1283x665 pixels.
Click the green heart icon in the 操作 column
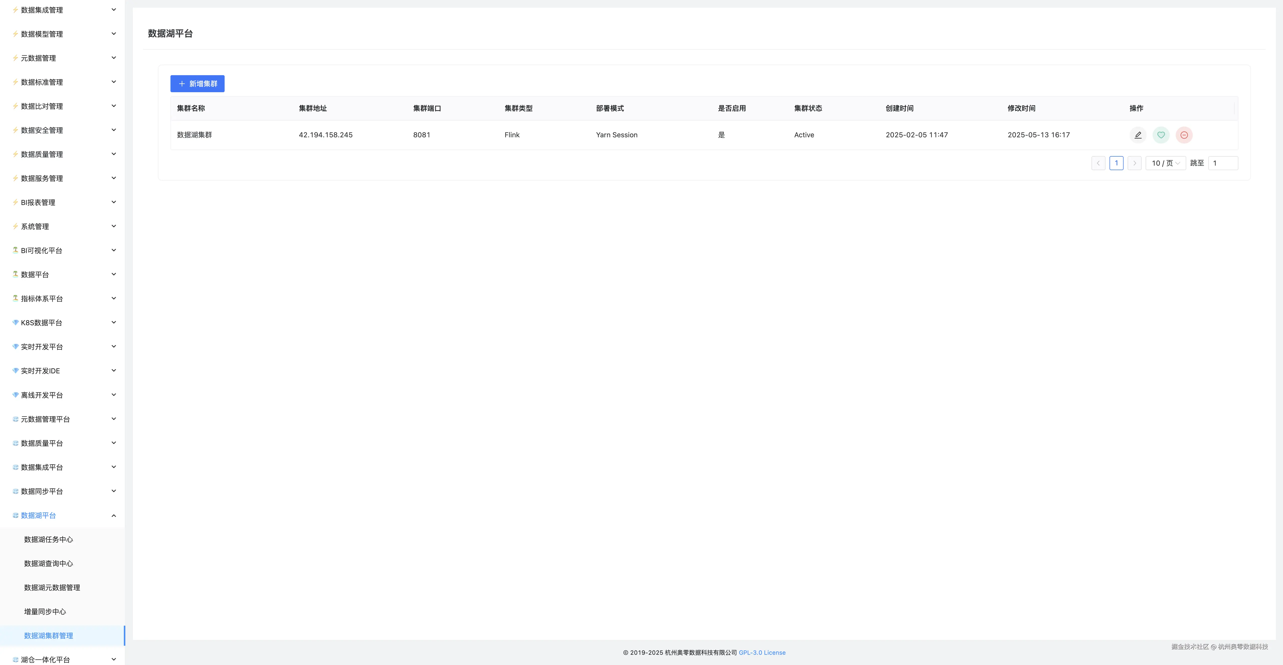pyautogui.click(x=1161, y=135)
